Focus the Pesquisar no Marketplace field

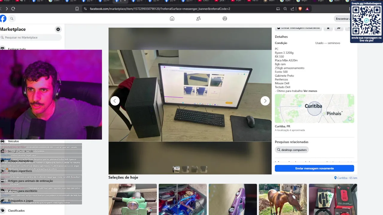click(x=31, y=37)
